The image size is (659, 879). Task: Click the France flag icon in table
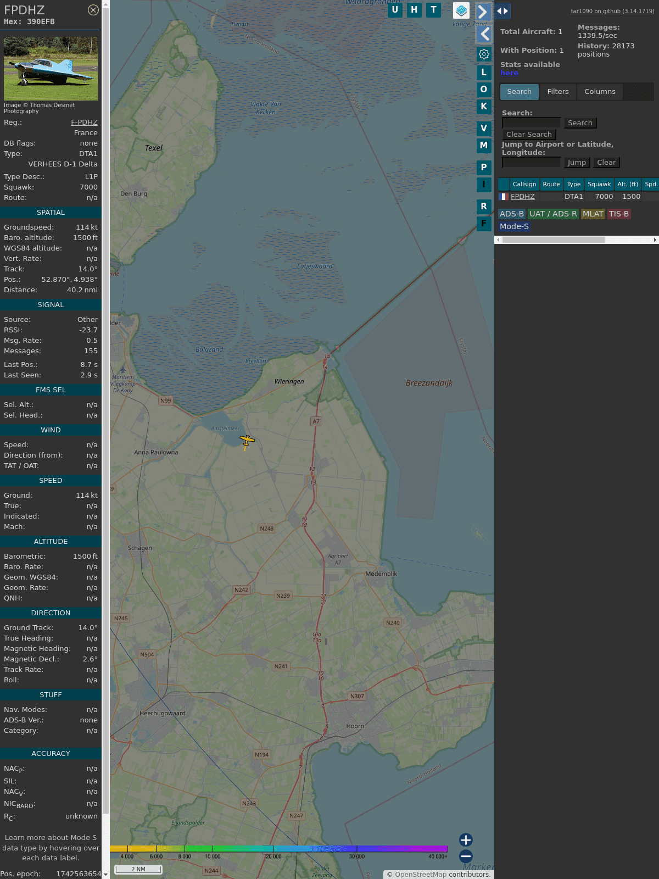(x=504, y=196)
